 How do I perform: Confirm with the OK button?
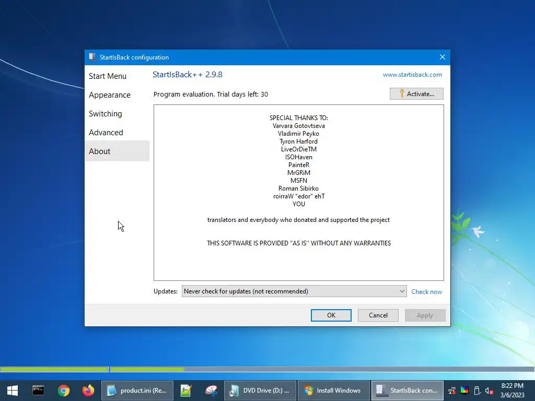click(x=331, y=315)
